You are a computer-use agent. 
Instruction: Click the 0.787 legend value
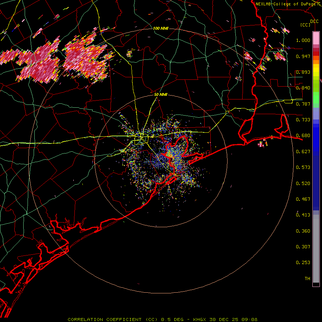(x=303, y=104)
